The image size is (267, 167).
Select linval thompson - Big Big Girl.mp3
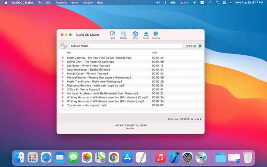click(130, 69)
